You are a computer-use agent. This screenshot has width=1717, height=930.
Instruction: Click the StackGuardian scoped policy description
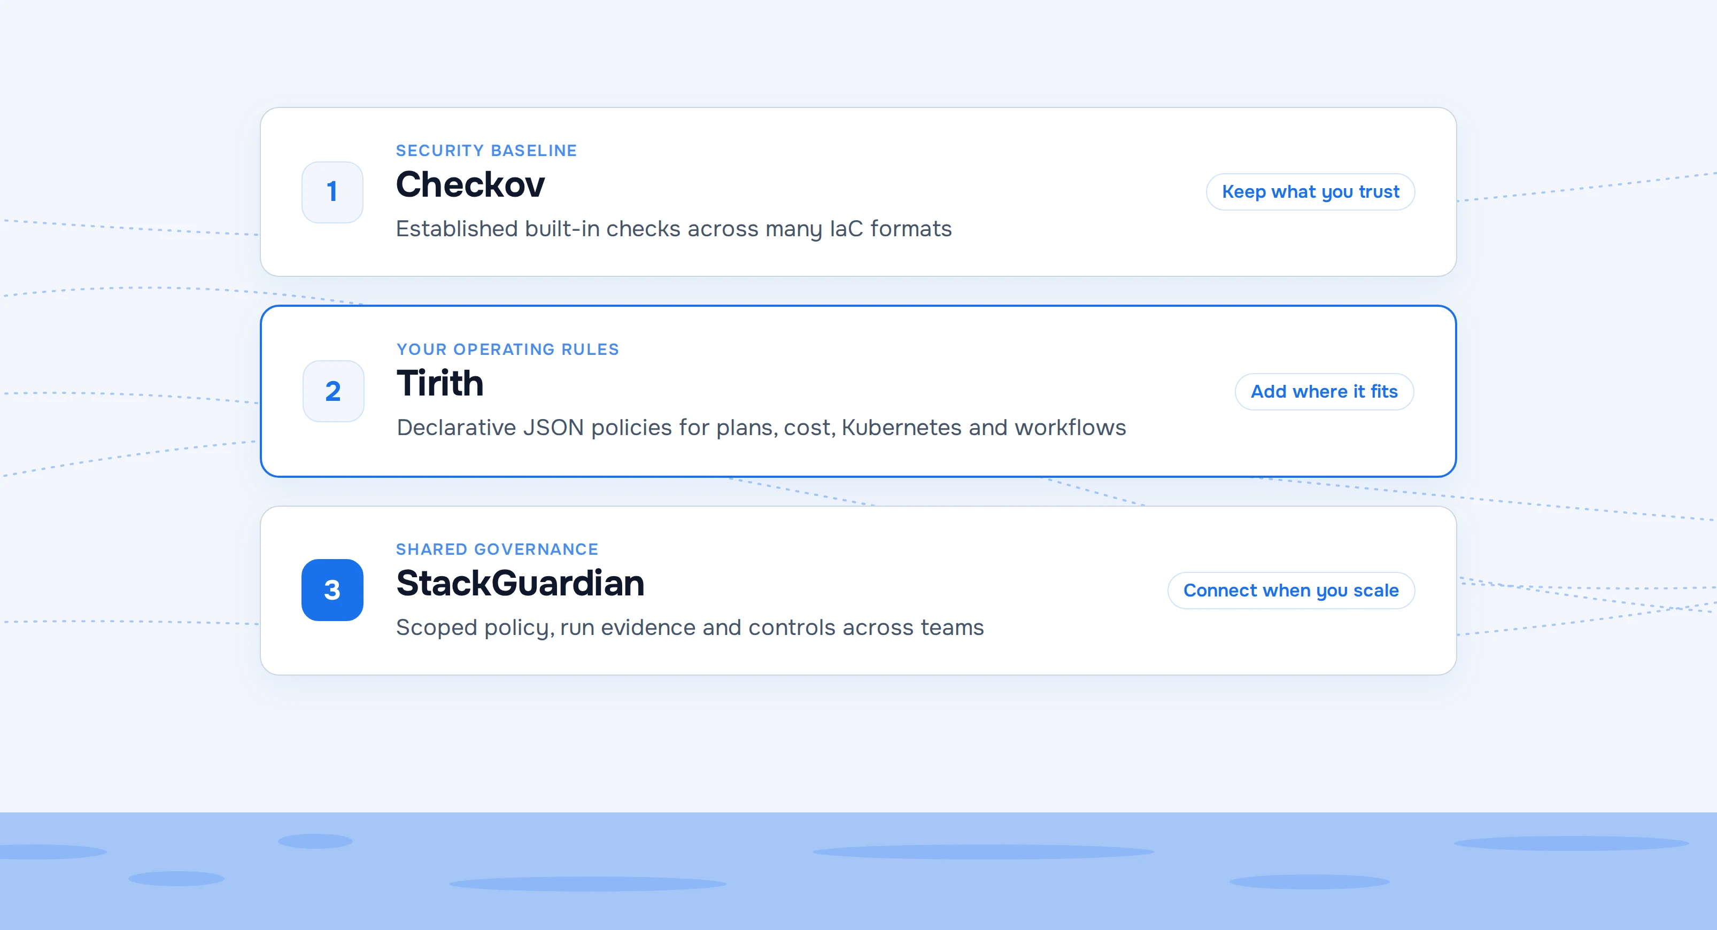pos(689,627)
